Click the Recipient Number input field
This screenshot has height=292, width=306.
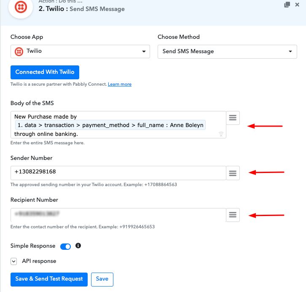[x=118, y=215]
